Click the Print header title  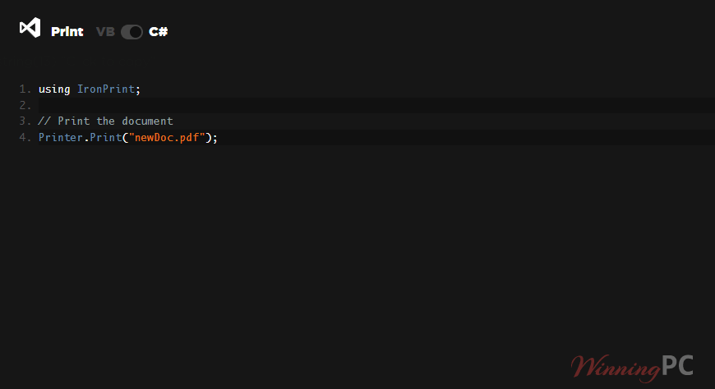(x=67, y=31)
